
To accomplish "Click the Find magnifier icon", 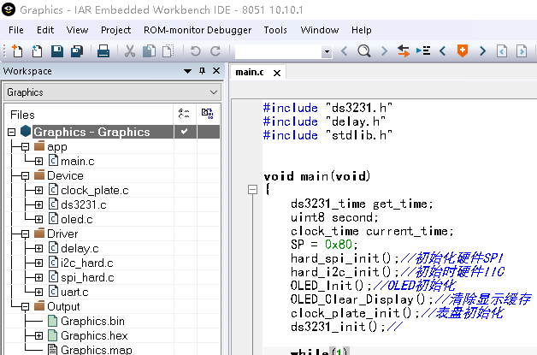I will 364,51.
